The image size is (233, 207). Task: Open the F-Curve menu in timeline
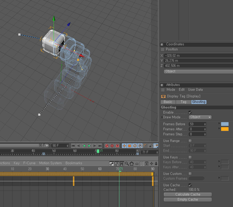pyautogui.click(x=29, y=163)
